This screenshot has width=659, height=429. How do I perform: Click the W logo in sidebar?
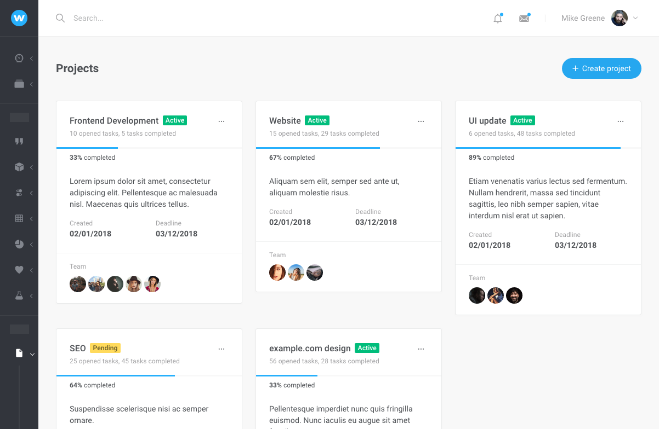point(19,18)
